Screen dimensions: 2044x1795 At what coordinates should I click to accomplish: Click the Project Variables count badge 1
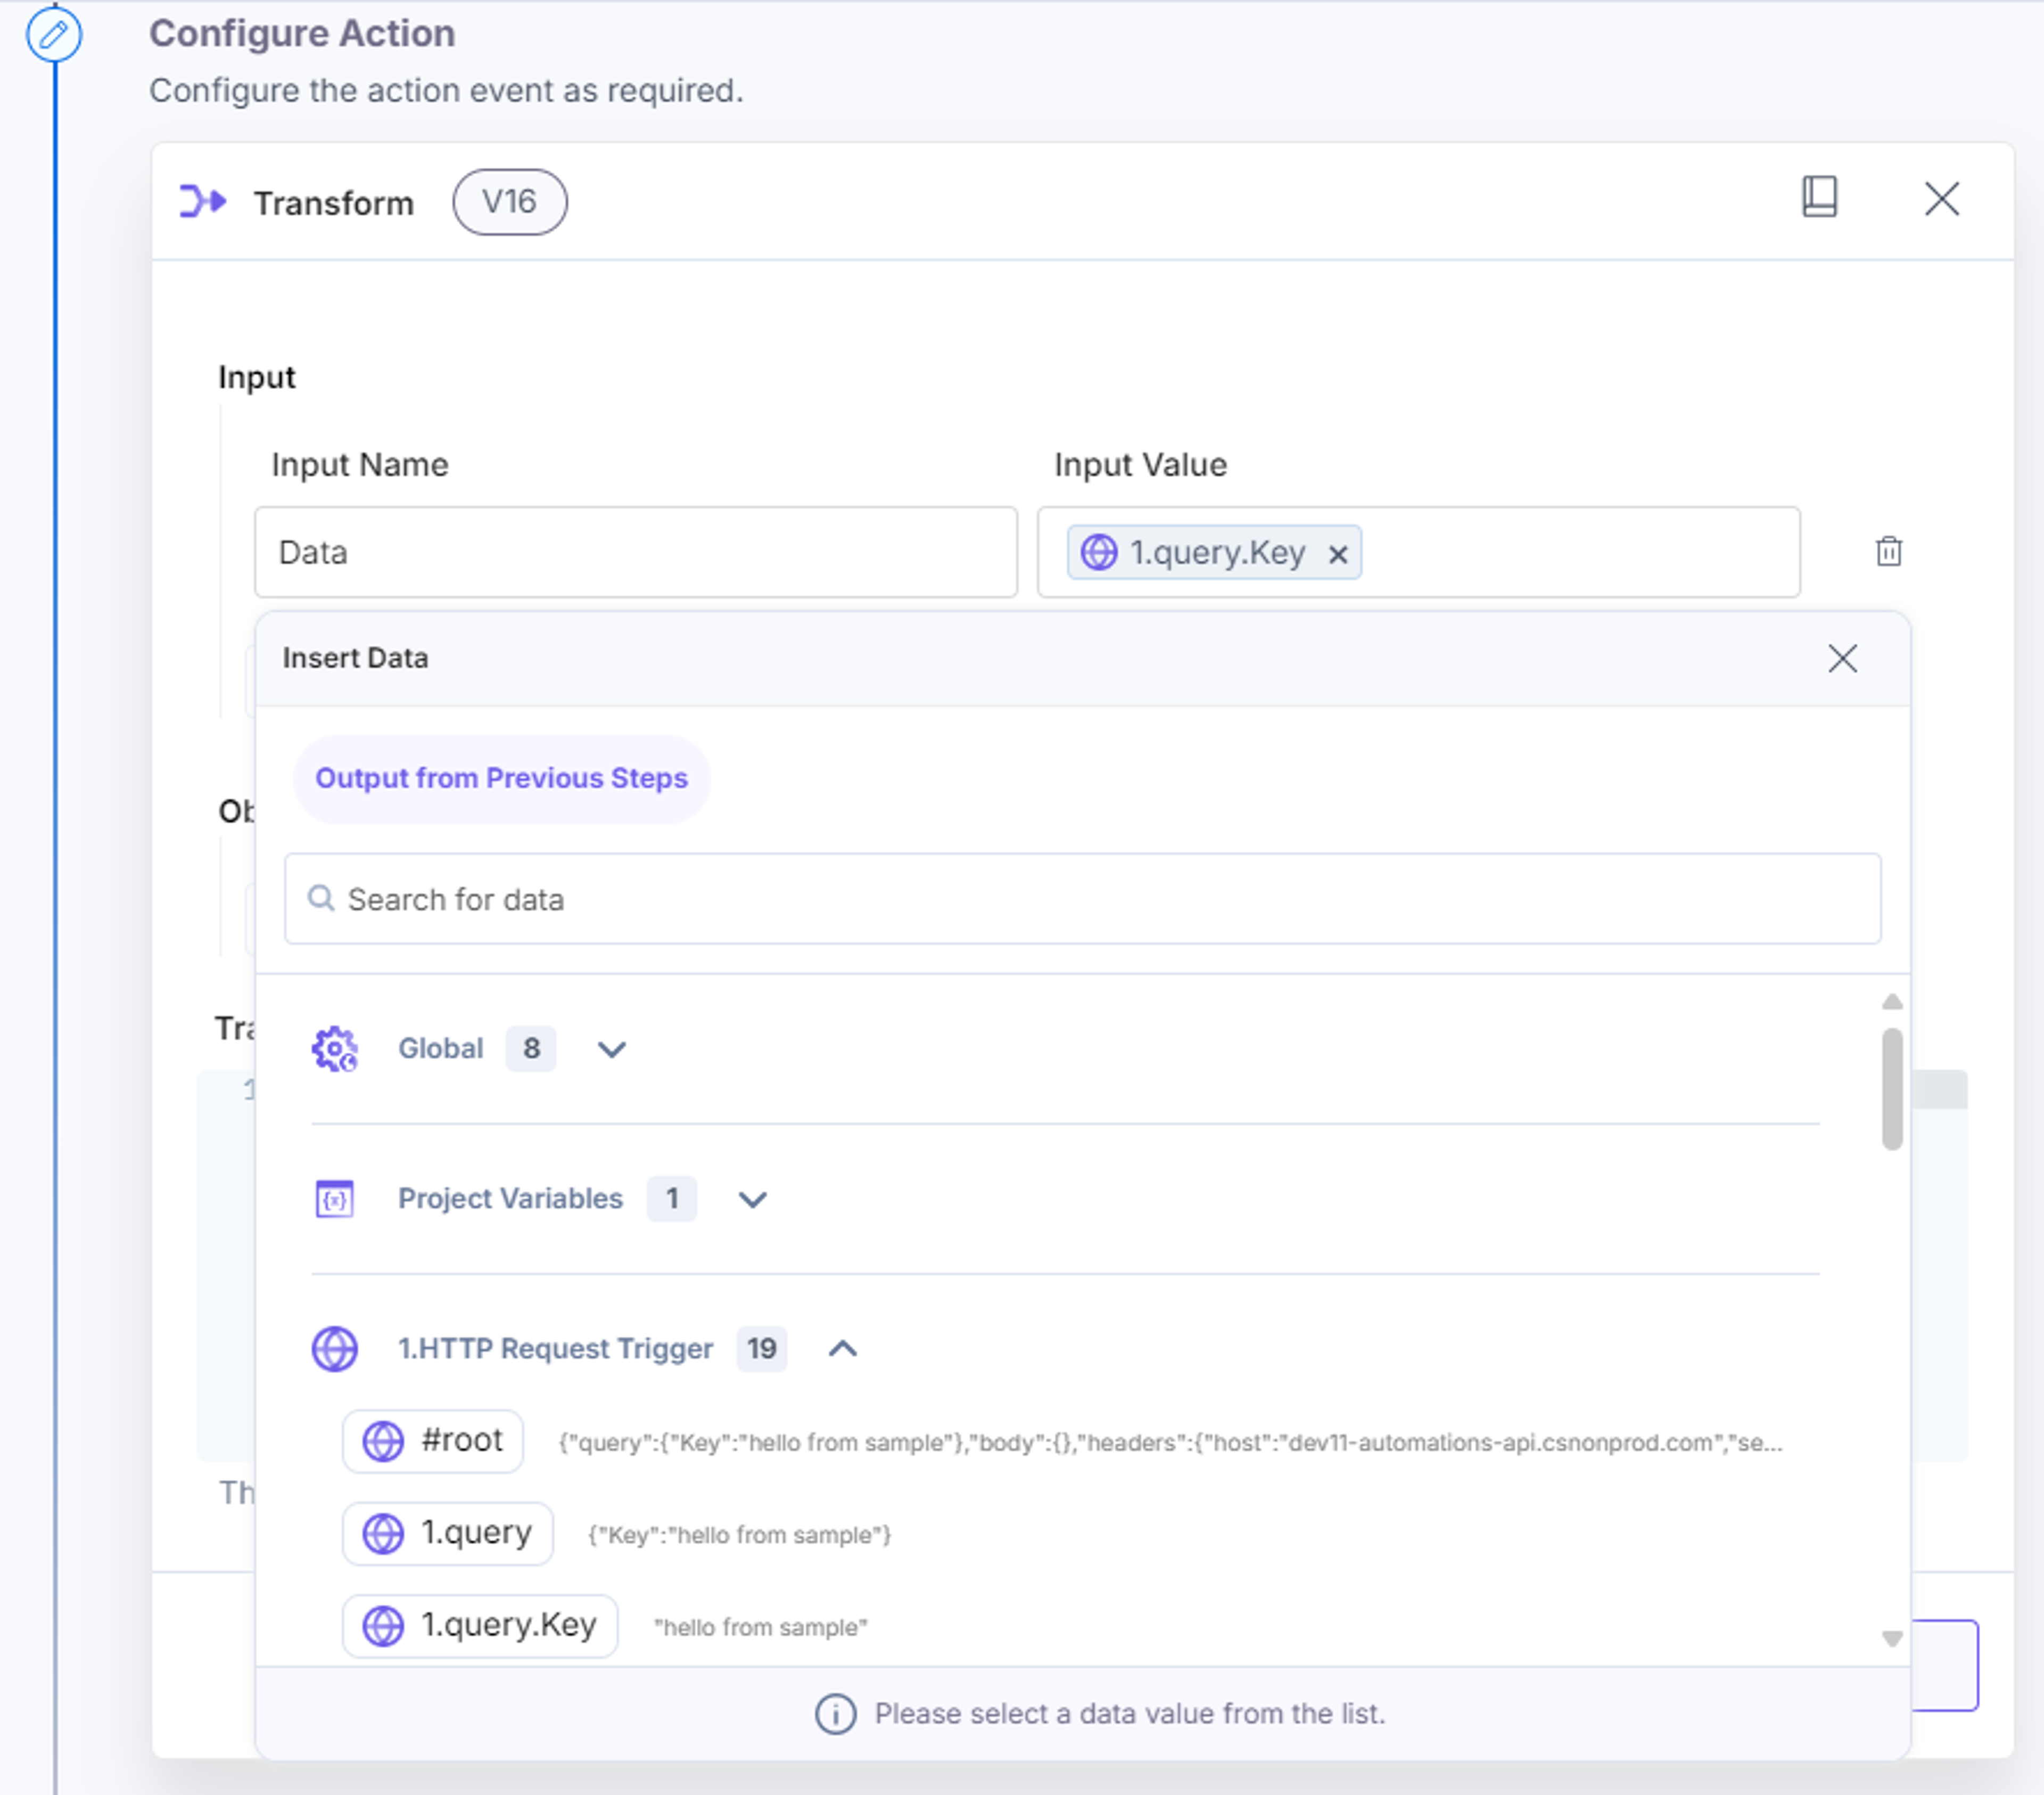pyautogui.click(x=672, y=1199)
